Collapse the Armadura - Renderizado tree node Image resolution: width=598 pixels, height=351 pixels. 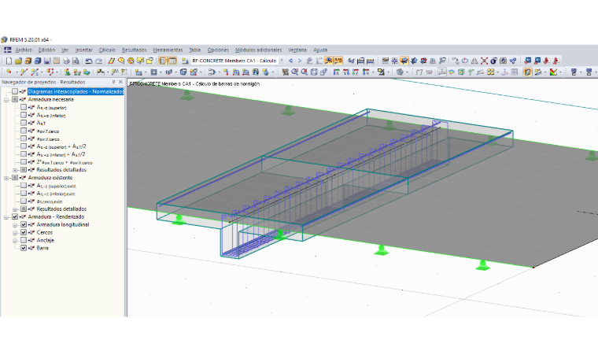pos(6,217)
